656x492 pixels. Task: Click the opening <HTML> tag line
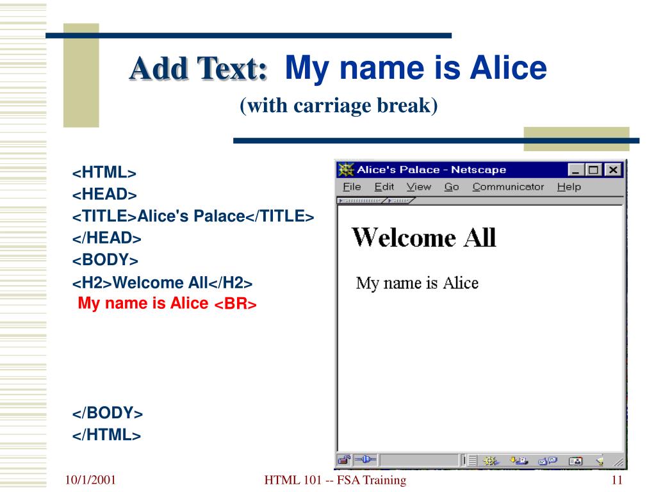[104, 172]
